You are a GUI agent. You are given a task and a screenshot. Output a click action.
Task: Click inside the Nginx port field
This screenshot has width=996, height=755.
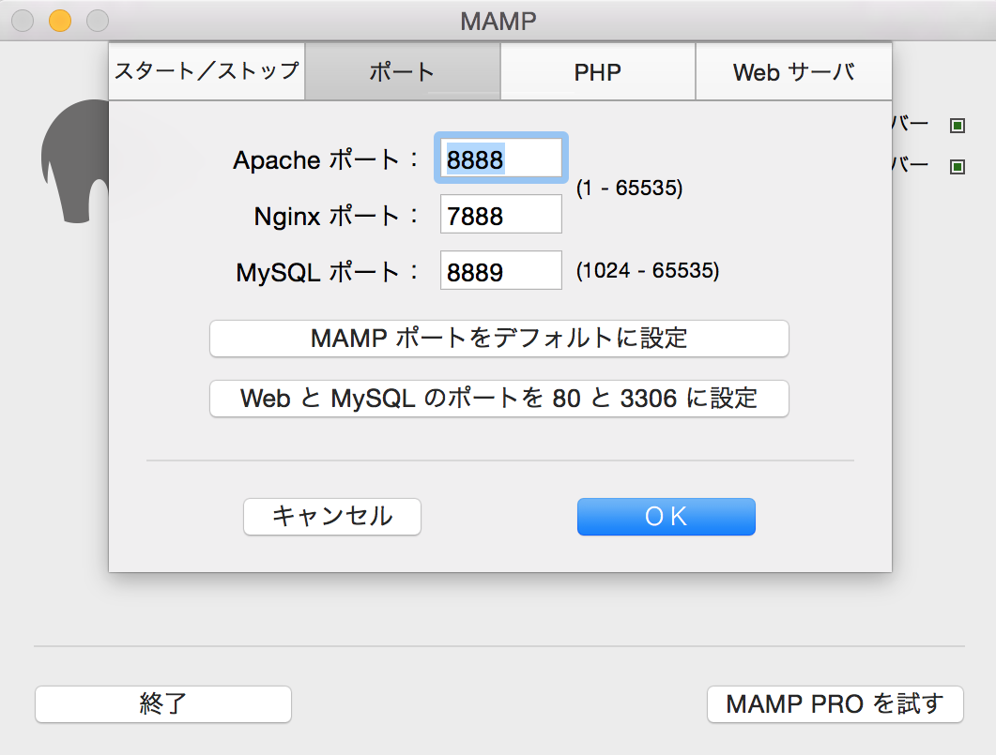click(500, 214)
